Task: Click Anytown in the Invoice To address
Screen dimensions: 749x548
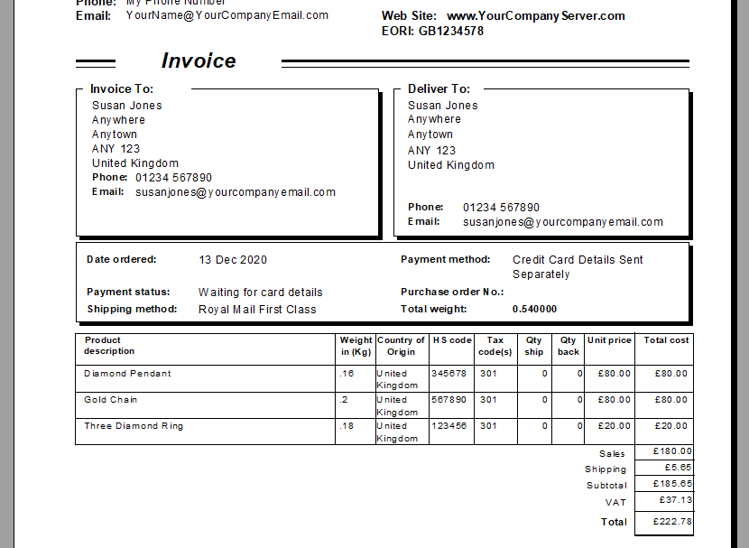Action: click(x=115, y=135)
